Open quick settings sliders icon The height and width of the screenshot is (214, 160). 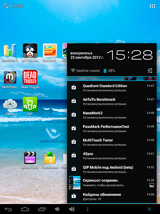coord(150,71)
